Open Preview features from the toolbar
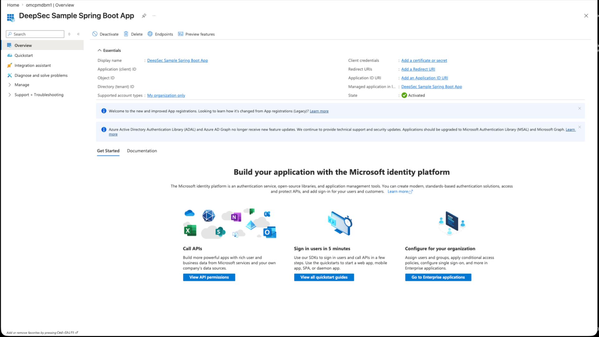This screenshot has width=599, height=337. coord(196,34)
